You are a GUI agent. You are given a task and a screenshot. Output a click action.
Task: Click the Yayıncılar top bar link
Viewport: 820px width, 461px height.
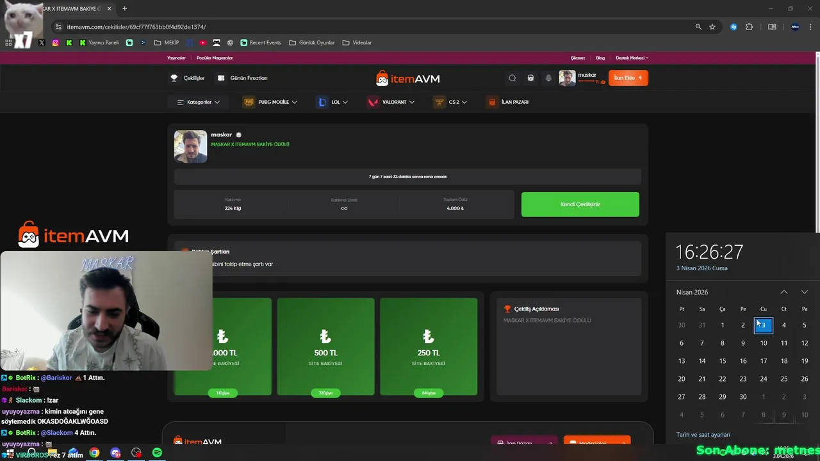pyautogui.click(x=176, y=58)
